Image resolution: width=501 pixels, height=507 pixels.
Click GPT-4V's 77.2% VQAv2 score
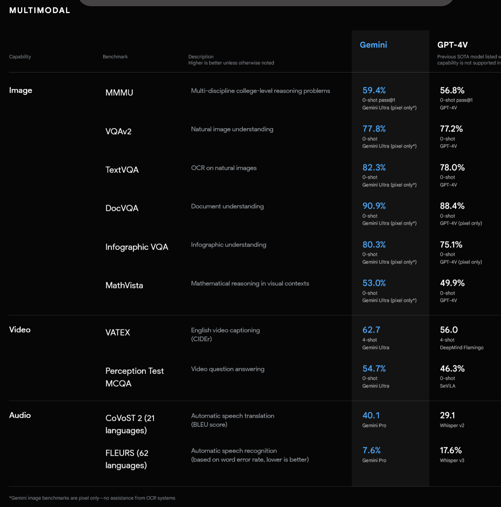(452, 129)
